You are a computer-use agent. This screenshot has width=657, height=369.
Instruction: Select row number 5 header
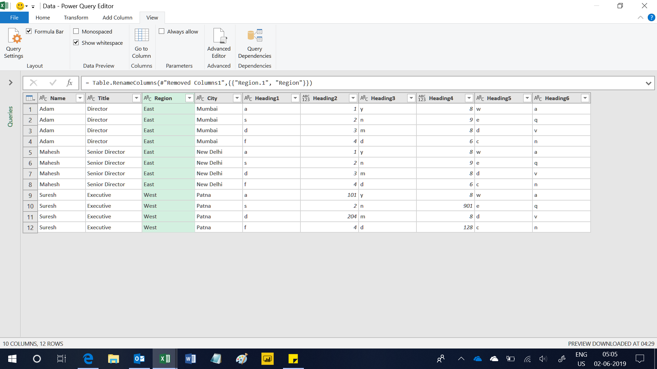30,152
